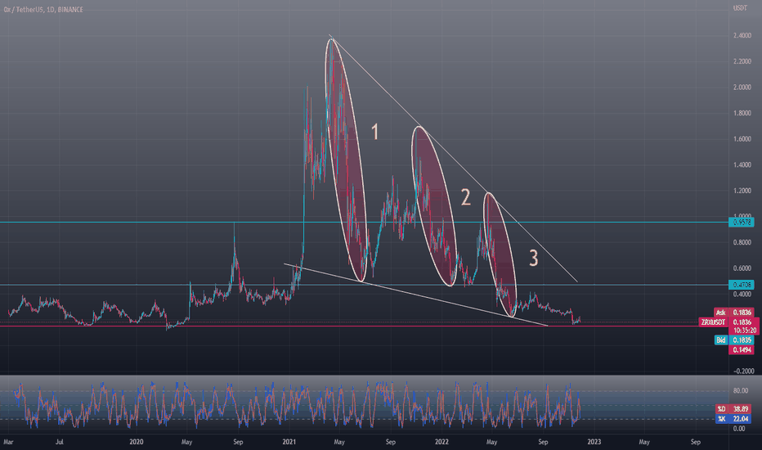Click the text annotation 2
762x450 pixels.
(465, 197)
